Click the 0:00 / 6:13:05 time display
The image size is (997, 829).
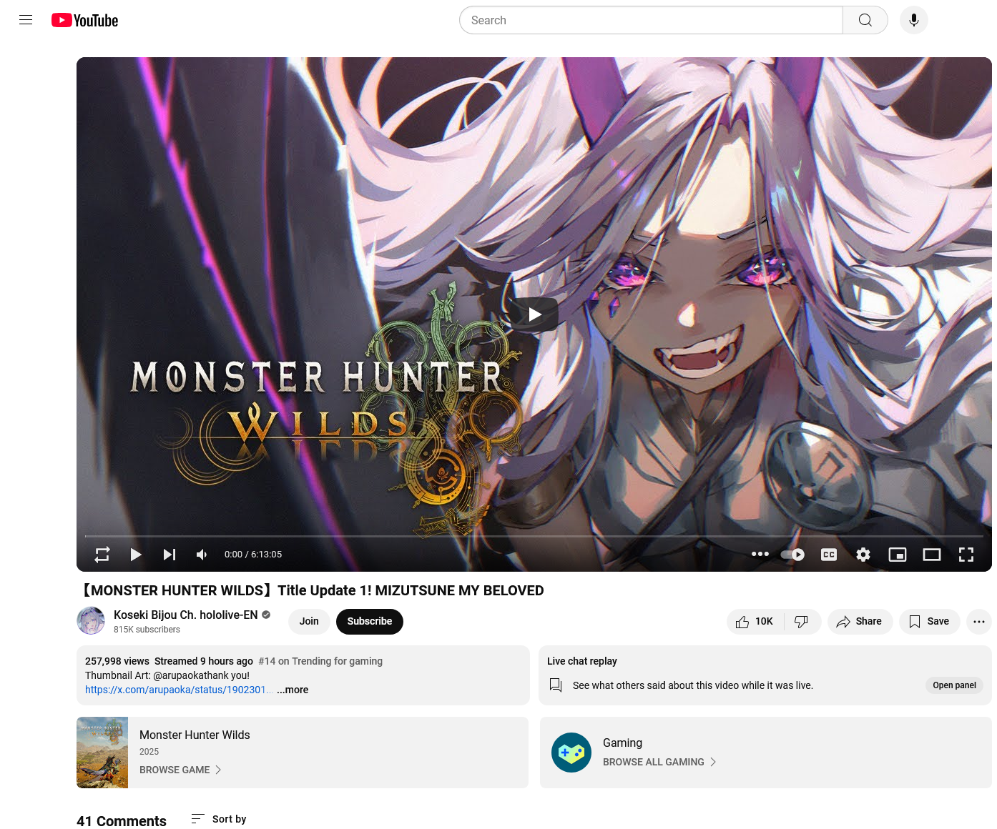point(253,555)
